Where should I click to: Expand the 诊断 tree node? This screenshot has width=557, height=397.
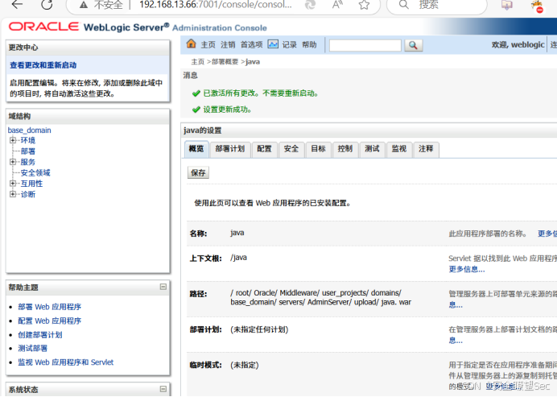(x=13, y=194)
